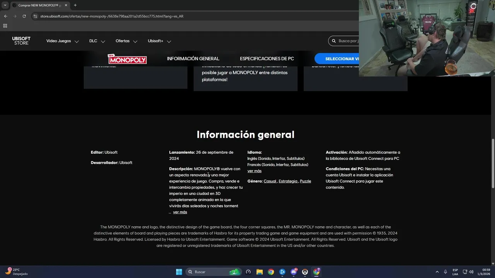Expand the Video Juegos menu
Image resolution: width=495 pixels, height=278 pixels.
click(x=63, y=41)
